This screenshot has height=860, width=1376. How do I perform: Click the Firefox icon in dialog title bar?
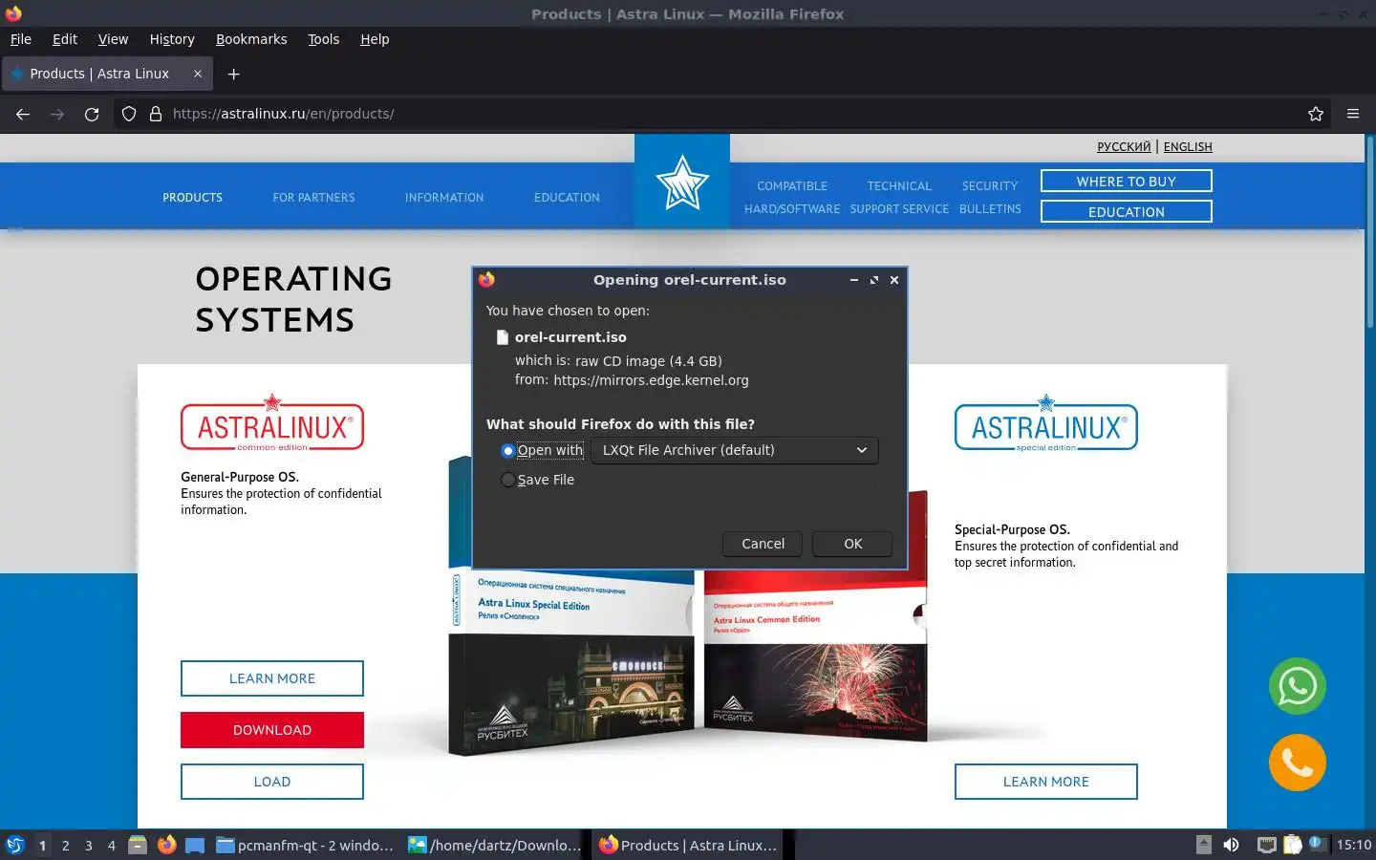point(486,280)
